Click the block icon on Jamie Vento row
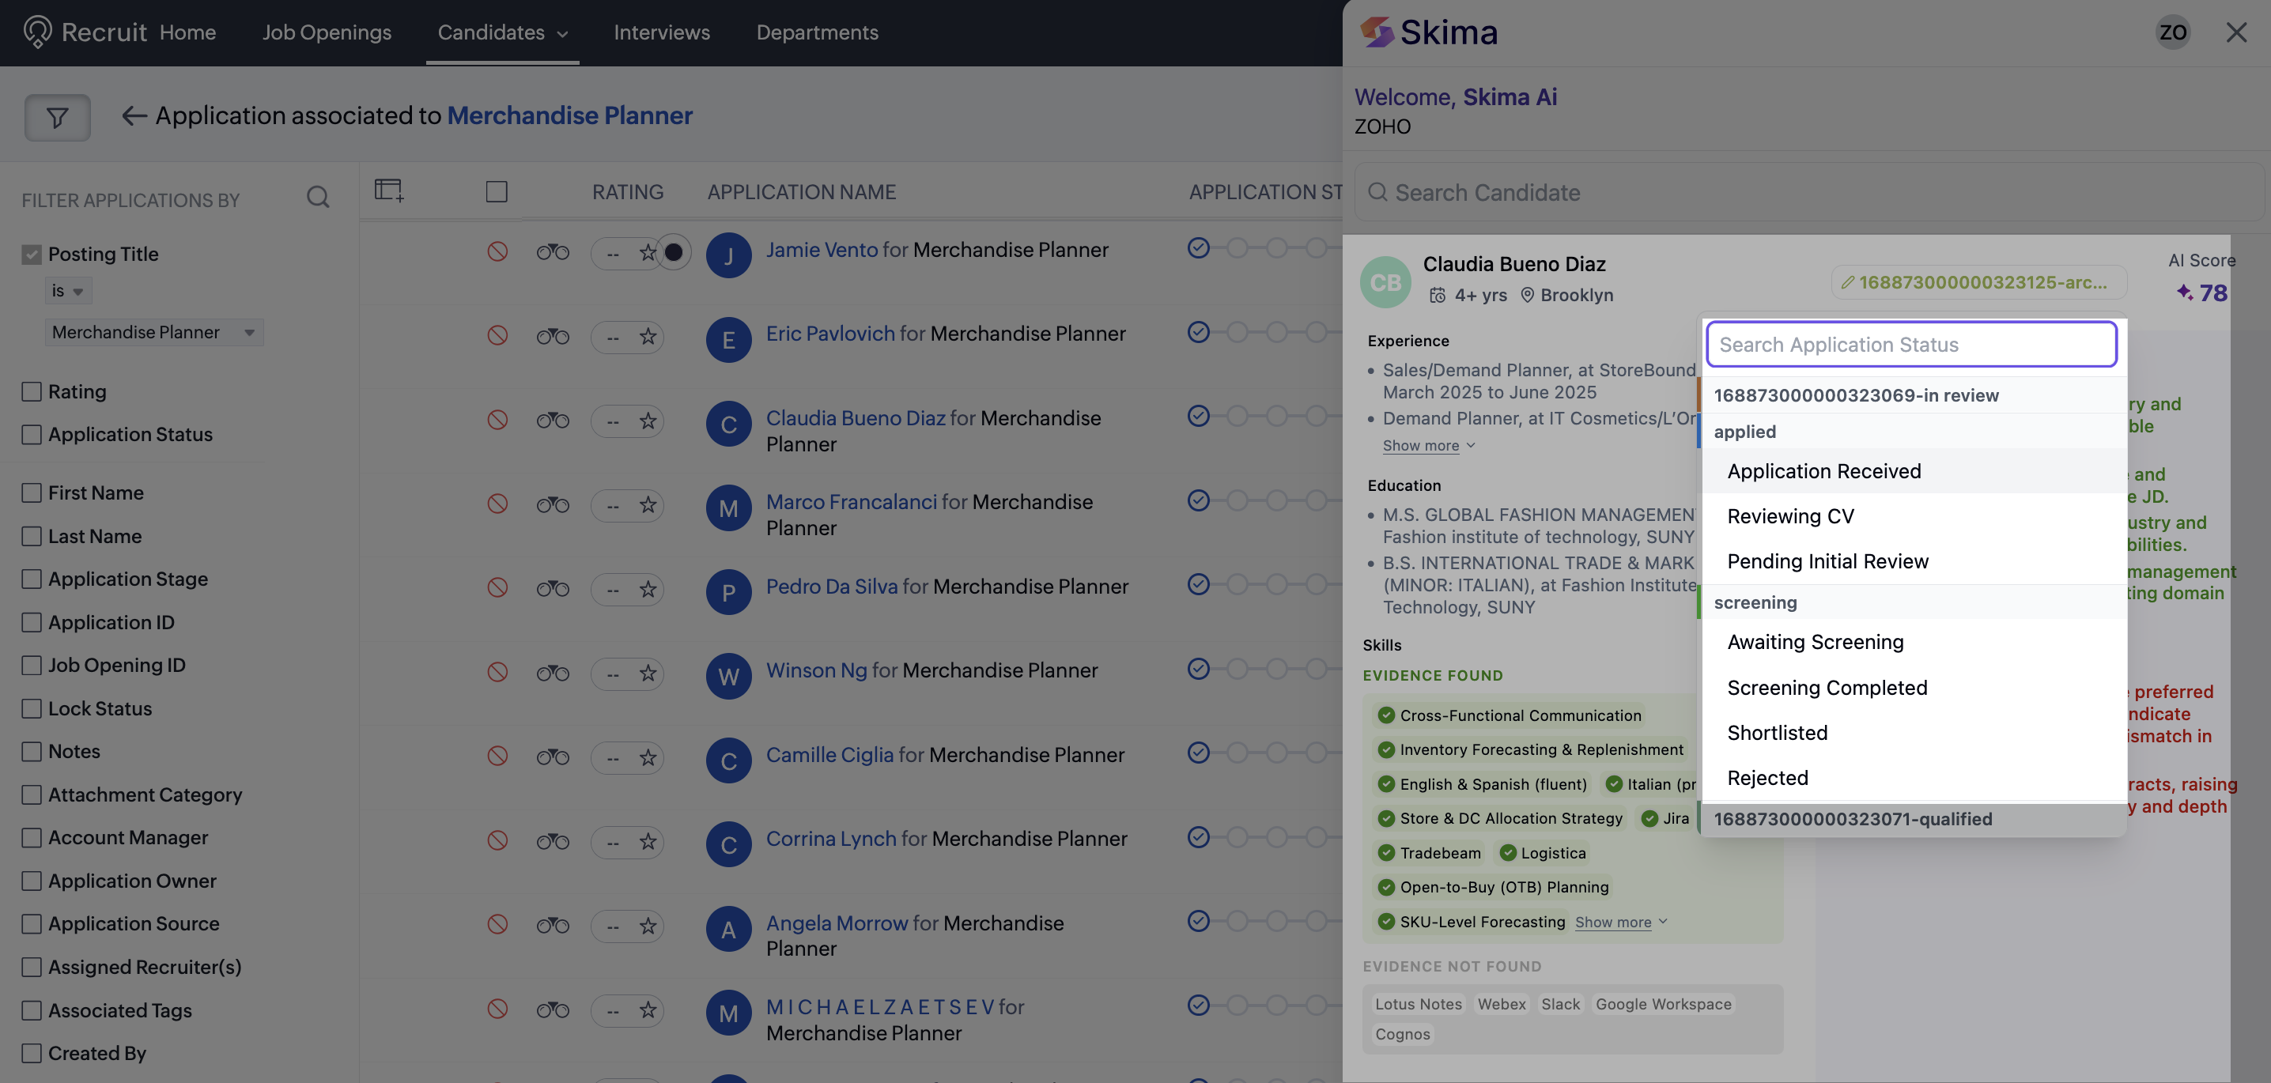Screen dimensions: 2271x1083 [497, 251]
